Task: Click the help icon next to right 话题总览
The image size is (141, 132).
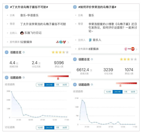Action: pyautogui.click(x=92, y=59)
